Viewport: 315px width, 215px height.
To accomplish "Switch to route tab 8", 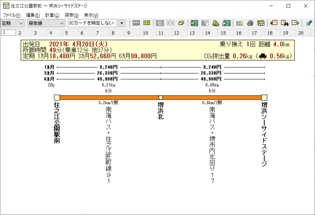I will (117, 33).
